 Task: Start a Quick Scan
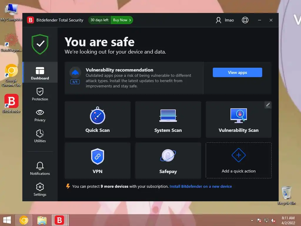pyautogui.click(x=98, y=119)
